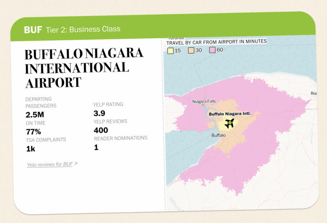Click the 'Buffalo Niagara Intl.' map label
Image resolution: width=327 pixels, height=223 pixels.
[x=230, y=114]
